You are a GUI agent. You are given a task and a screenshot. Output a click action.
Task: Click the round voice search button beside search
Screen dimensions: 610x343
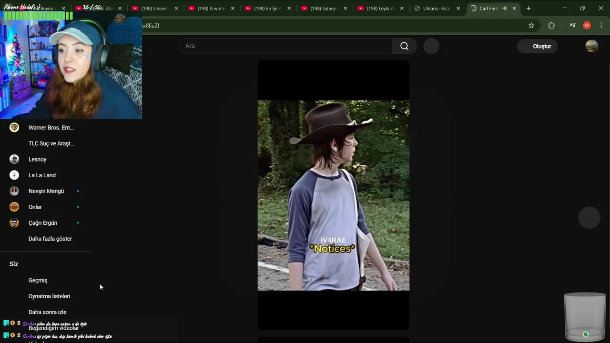pyautogui.click(x=431, y=46)
